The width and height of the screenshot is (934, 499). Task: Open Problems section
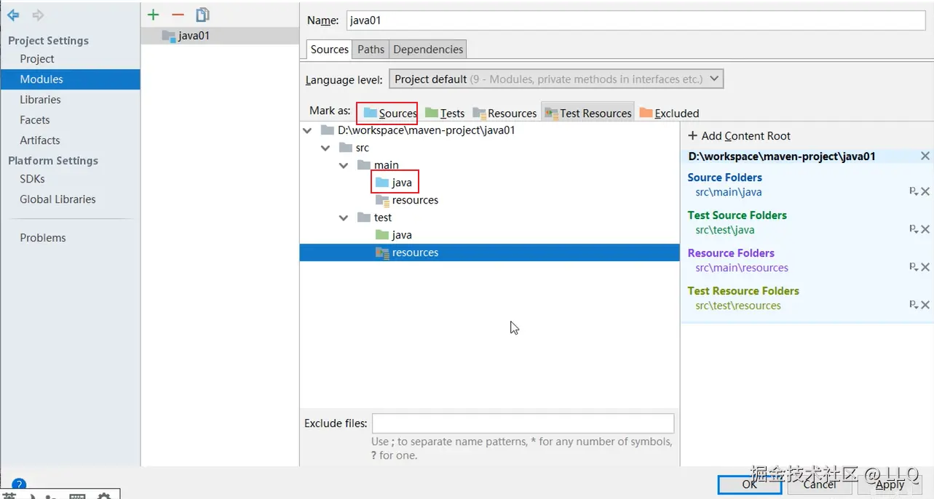click(43, 238)
